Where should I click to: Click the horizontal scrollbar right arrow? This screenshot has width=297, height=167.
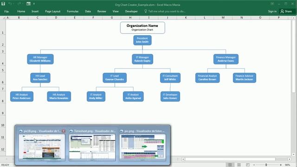coord(289,159)
